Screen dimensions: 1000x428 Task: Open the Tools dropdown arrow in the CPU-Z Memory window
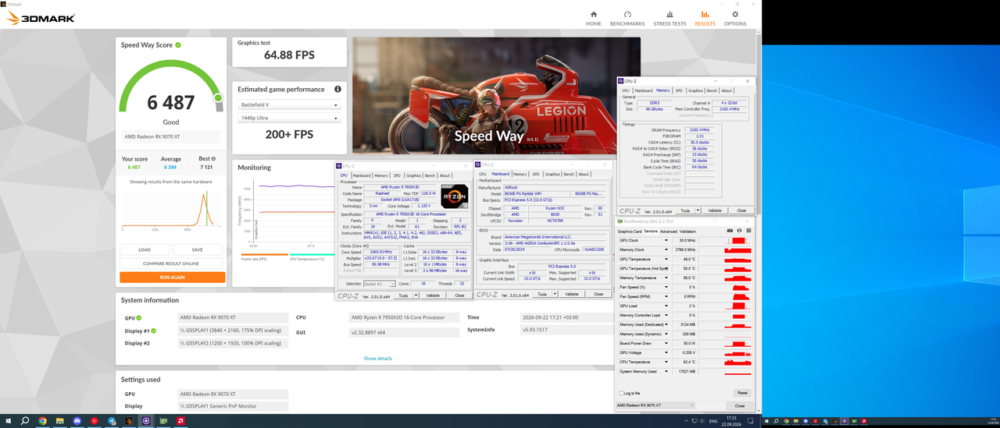[x=696, y=210]
